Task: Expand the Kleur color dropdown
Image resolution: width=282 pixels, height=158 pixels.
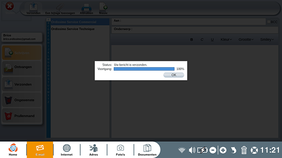Action: (x=226, y=39)
